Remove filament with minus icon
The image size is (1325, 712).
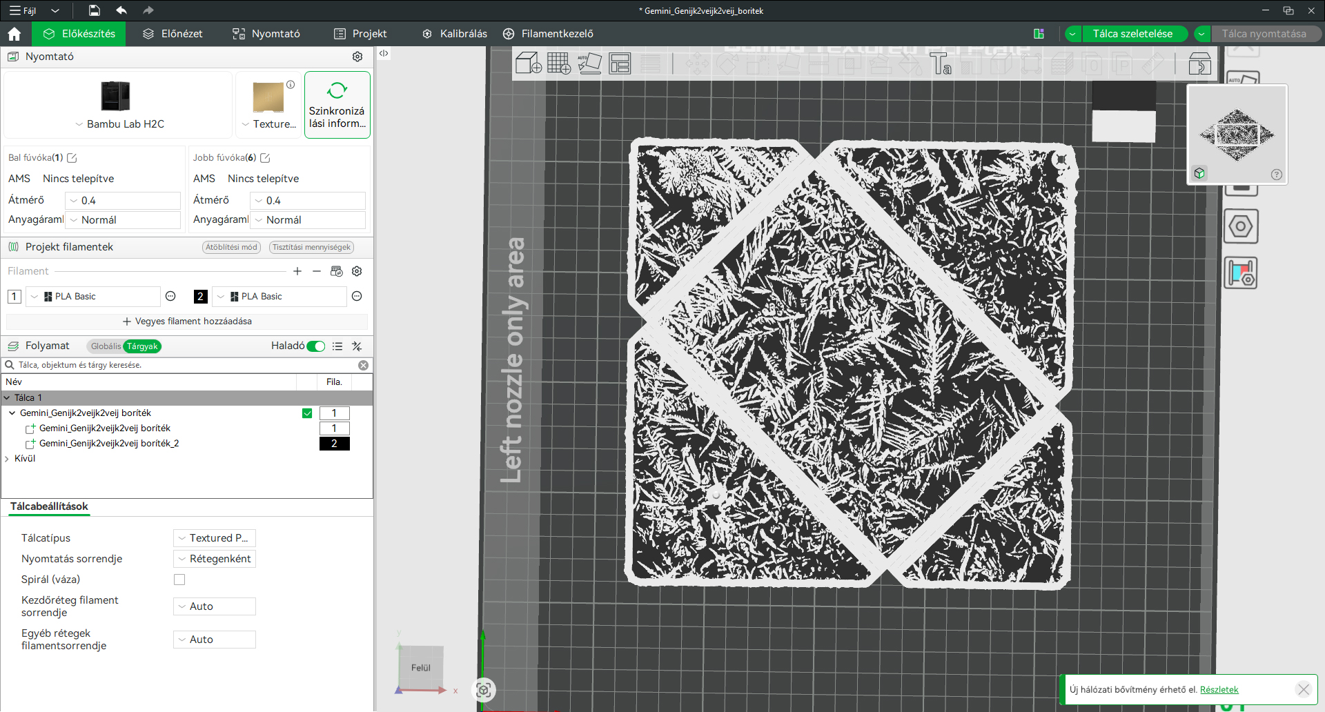point(317,271)
